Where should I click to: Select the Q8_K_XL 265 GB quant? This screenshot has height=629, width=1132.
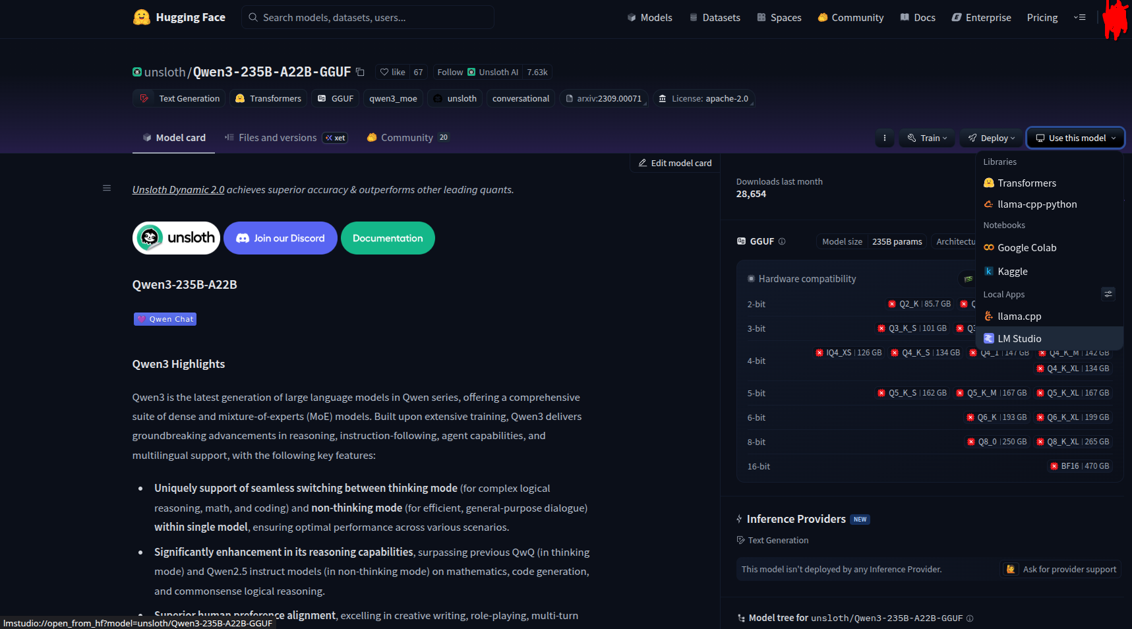point(1073,442)
